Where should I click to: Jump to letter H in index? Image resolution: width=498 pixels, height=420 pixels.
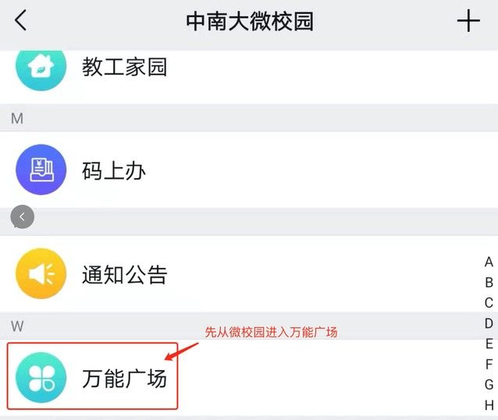click(489, 404)
